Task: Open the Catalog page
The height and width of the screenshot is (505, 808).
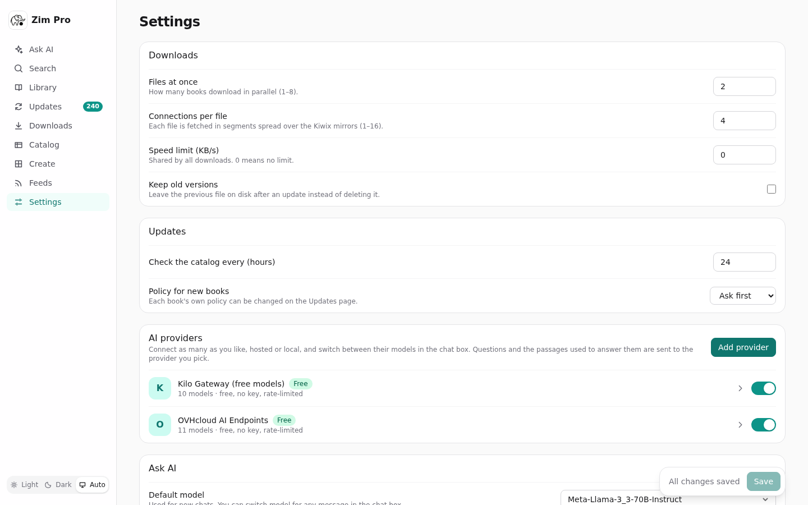Action: point(58,145)
